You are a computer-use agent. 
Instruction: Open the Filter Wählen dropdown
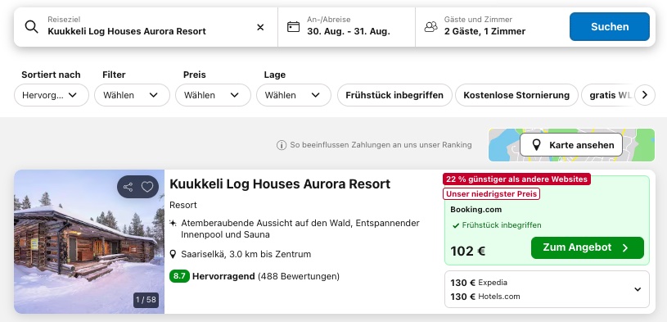coord(132,95)
